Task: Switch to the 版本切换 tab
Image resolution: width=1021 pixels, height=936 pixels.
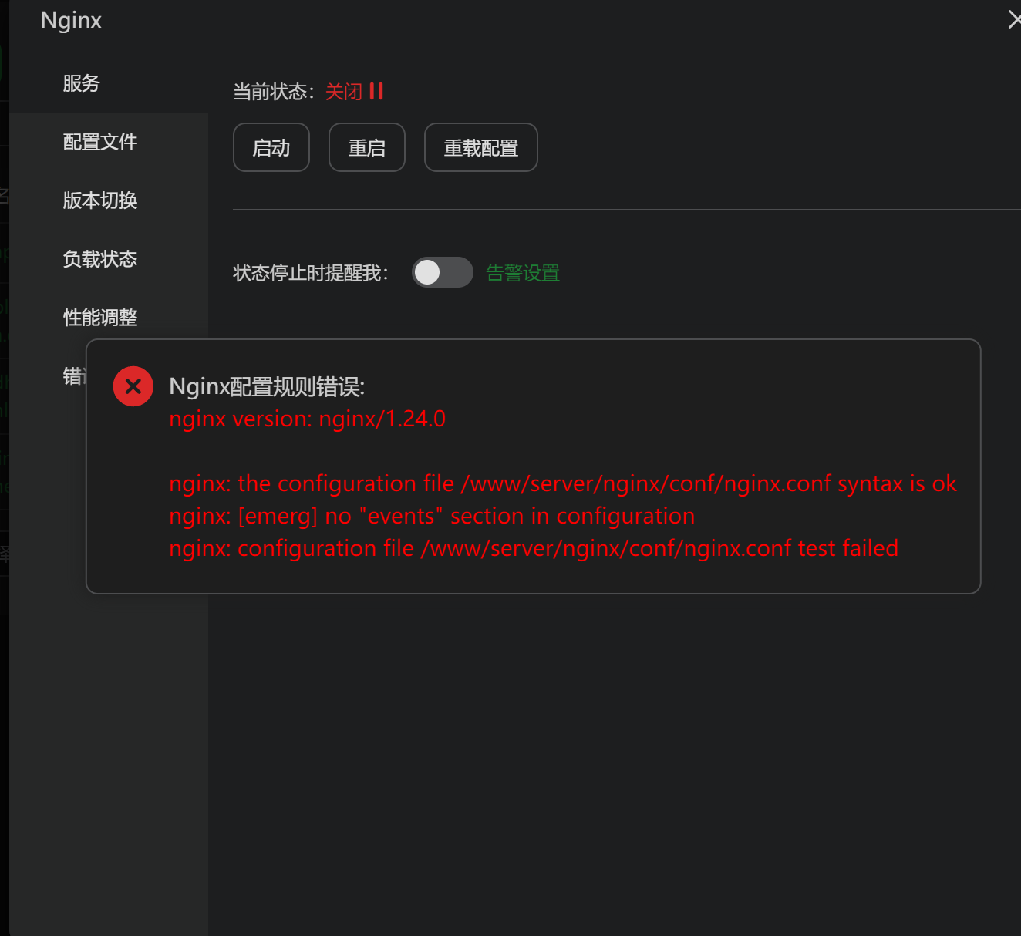Action: click(99, 200)
